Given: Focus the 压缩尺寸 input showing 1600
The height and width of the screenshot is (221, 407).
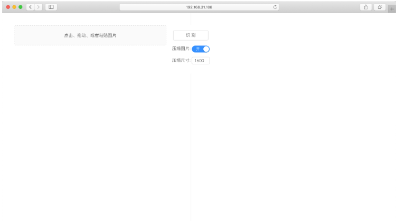Looking at the screenshot, I should click(x=201, y=61).
